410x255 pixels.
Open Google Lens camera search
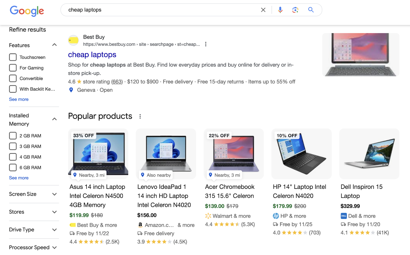pos(295,10)
